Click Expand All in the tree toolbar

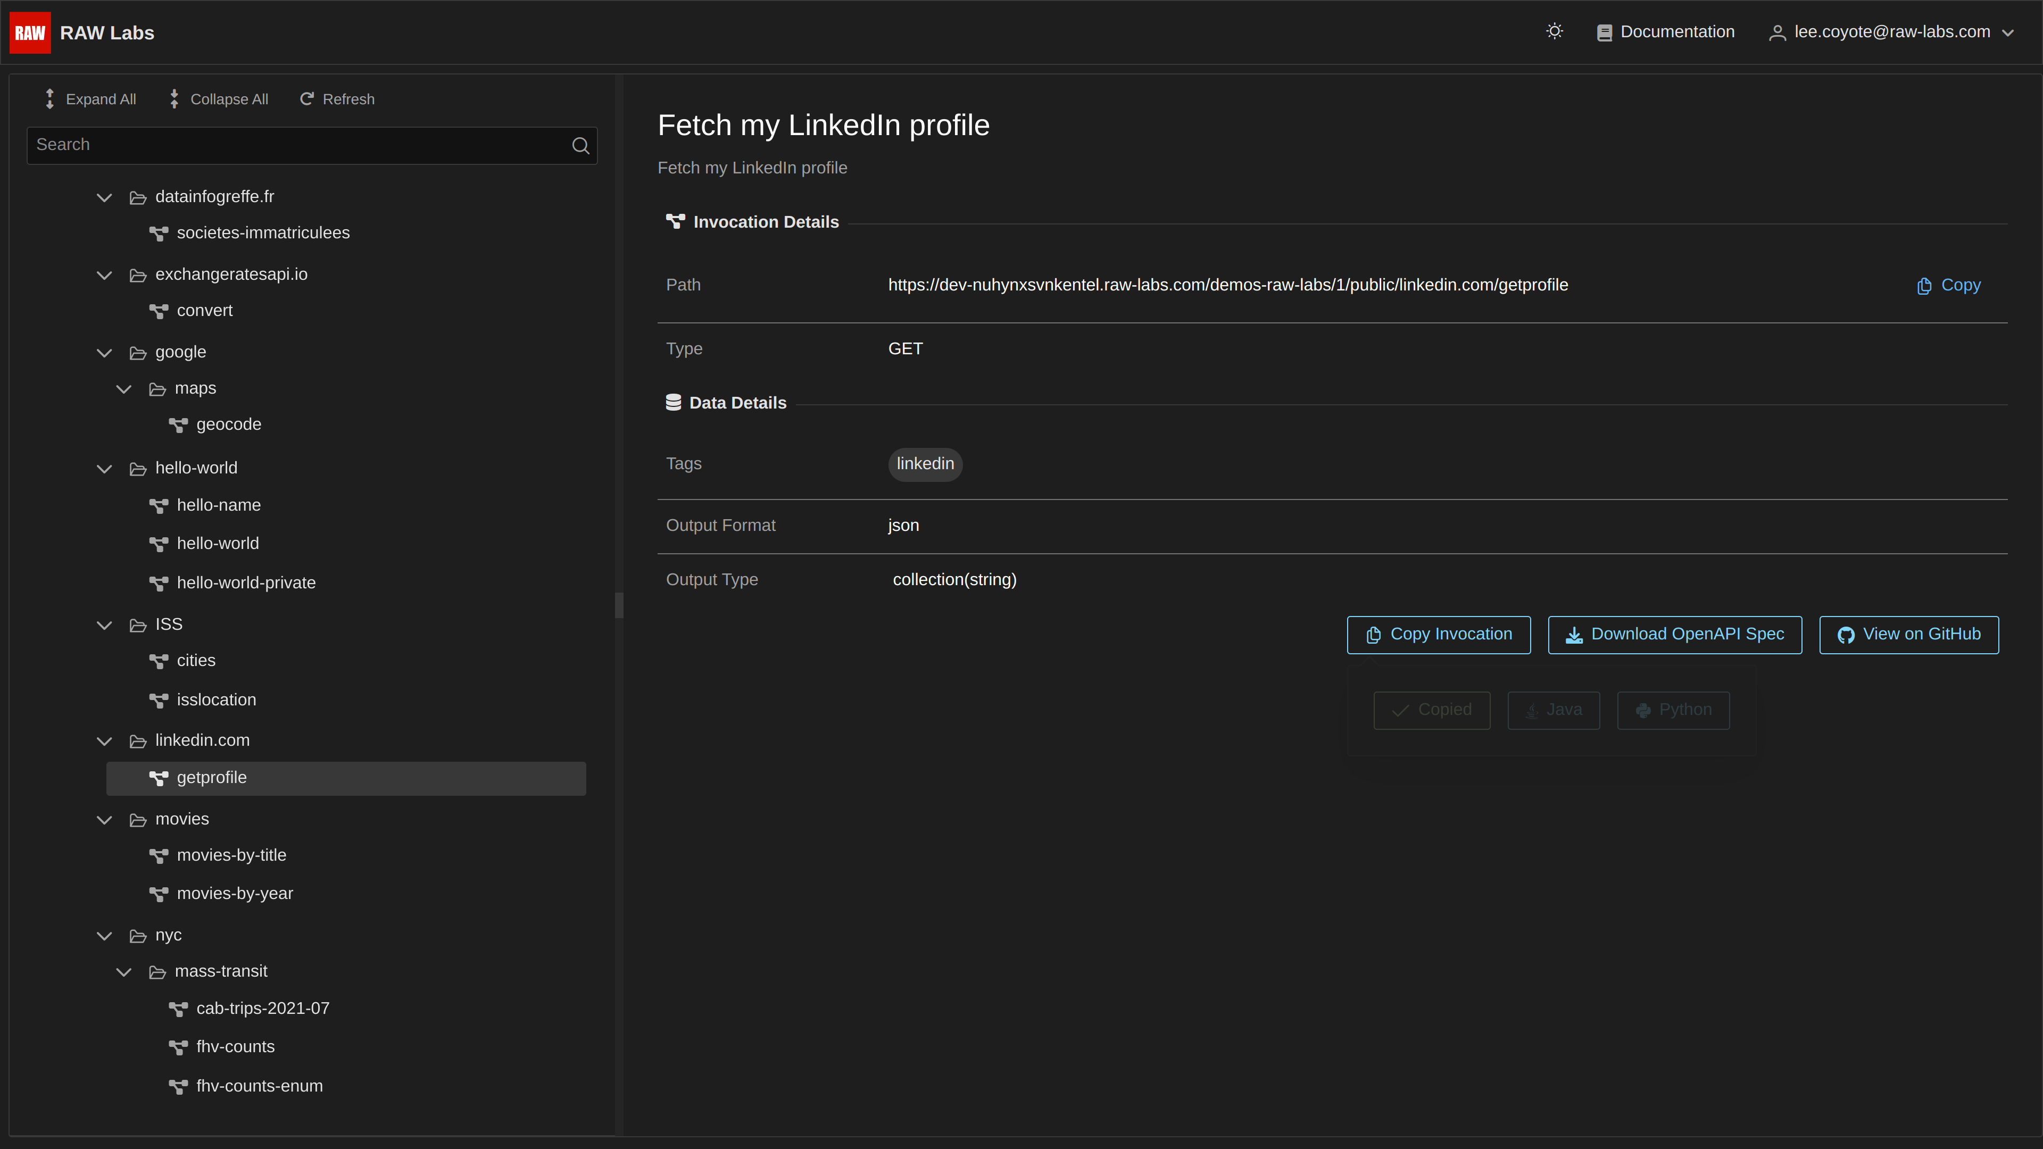[89, 99]
